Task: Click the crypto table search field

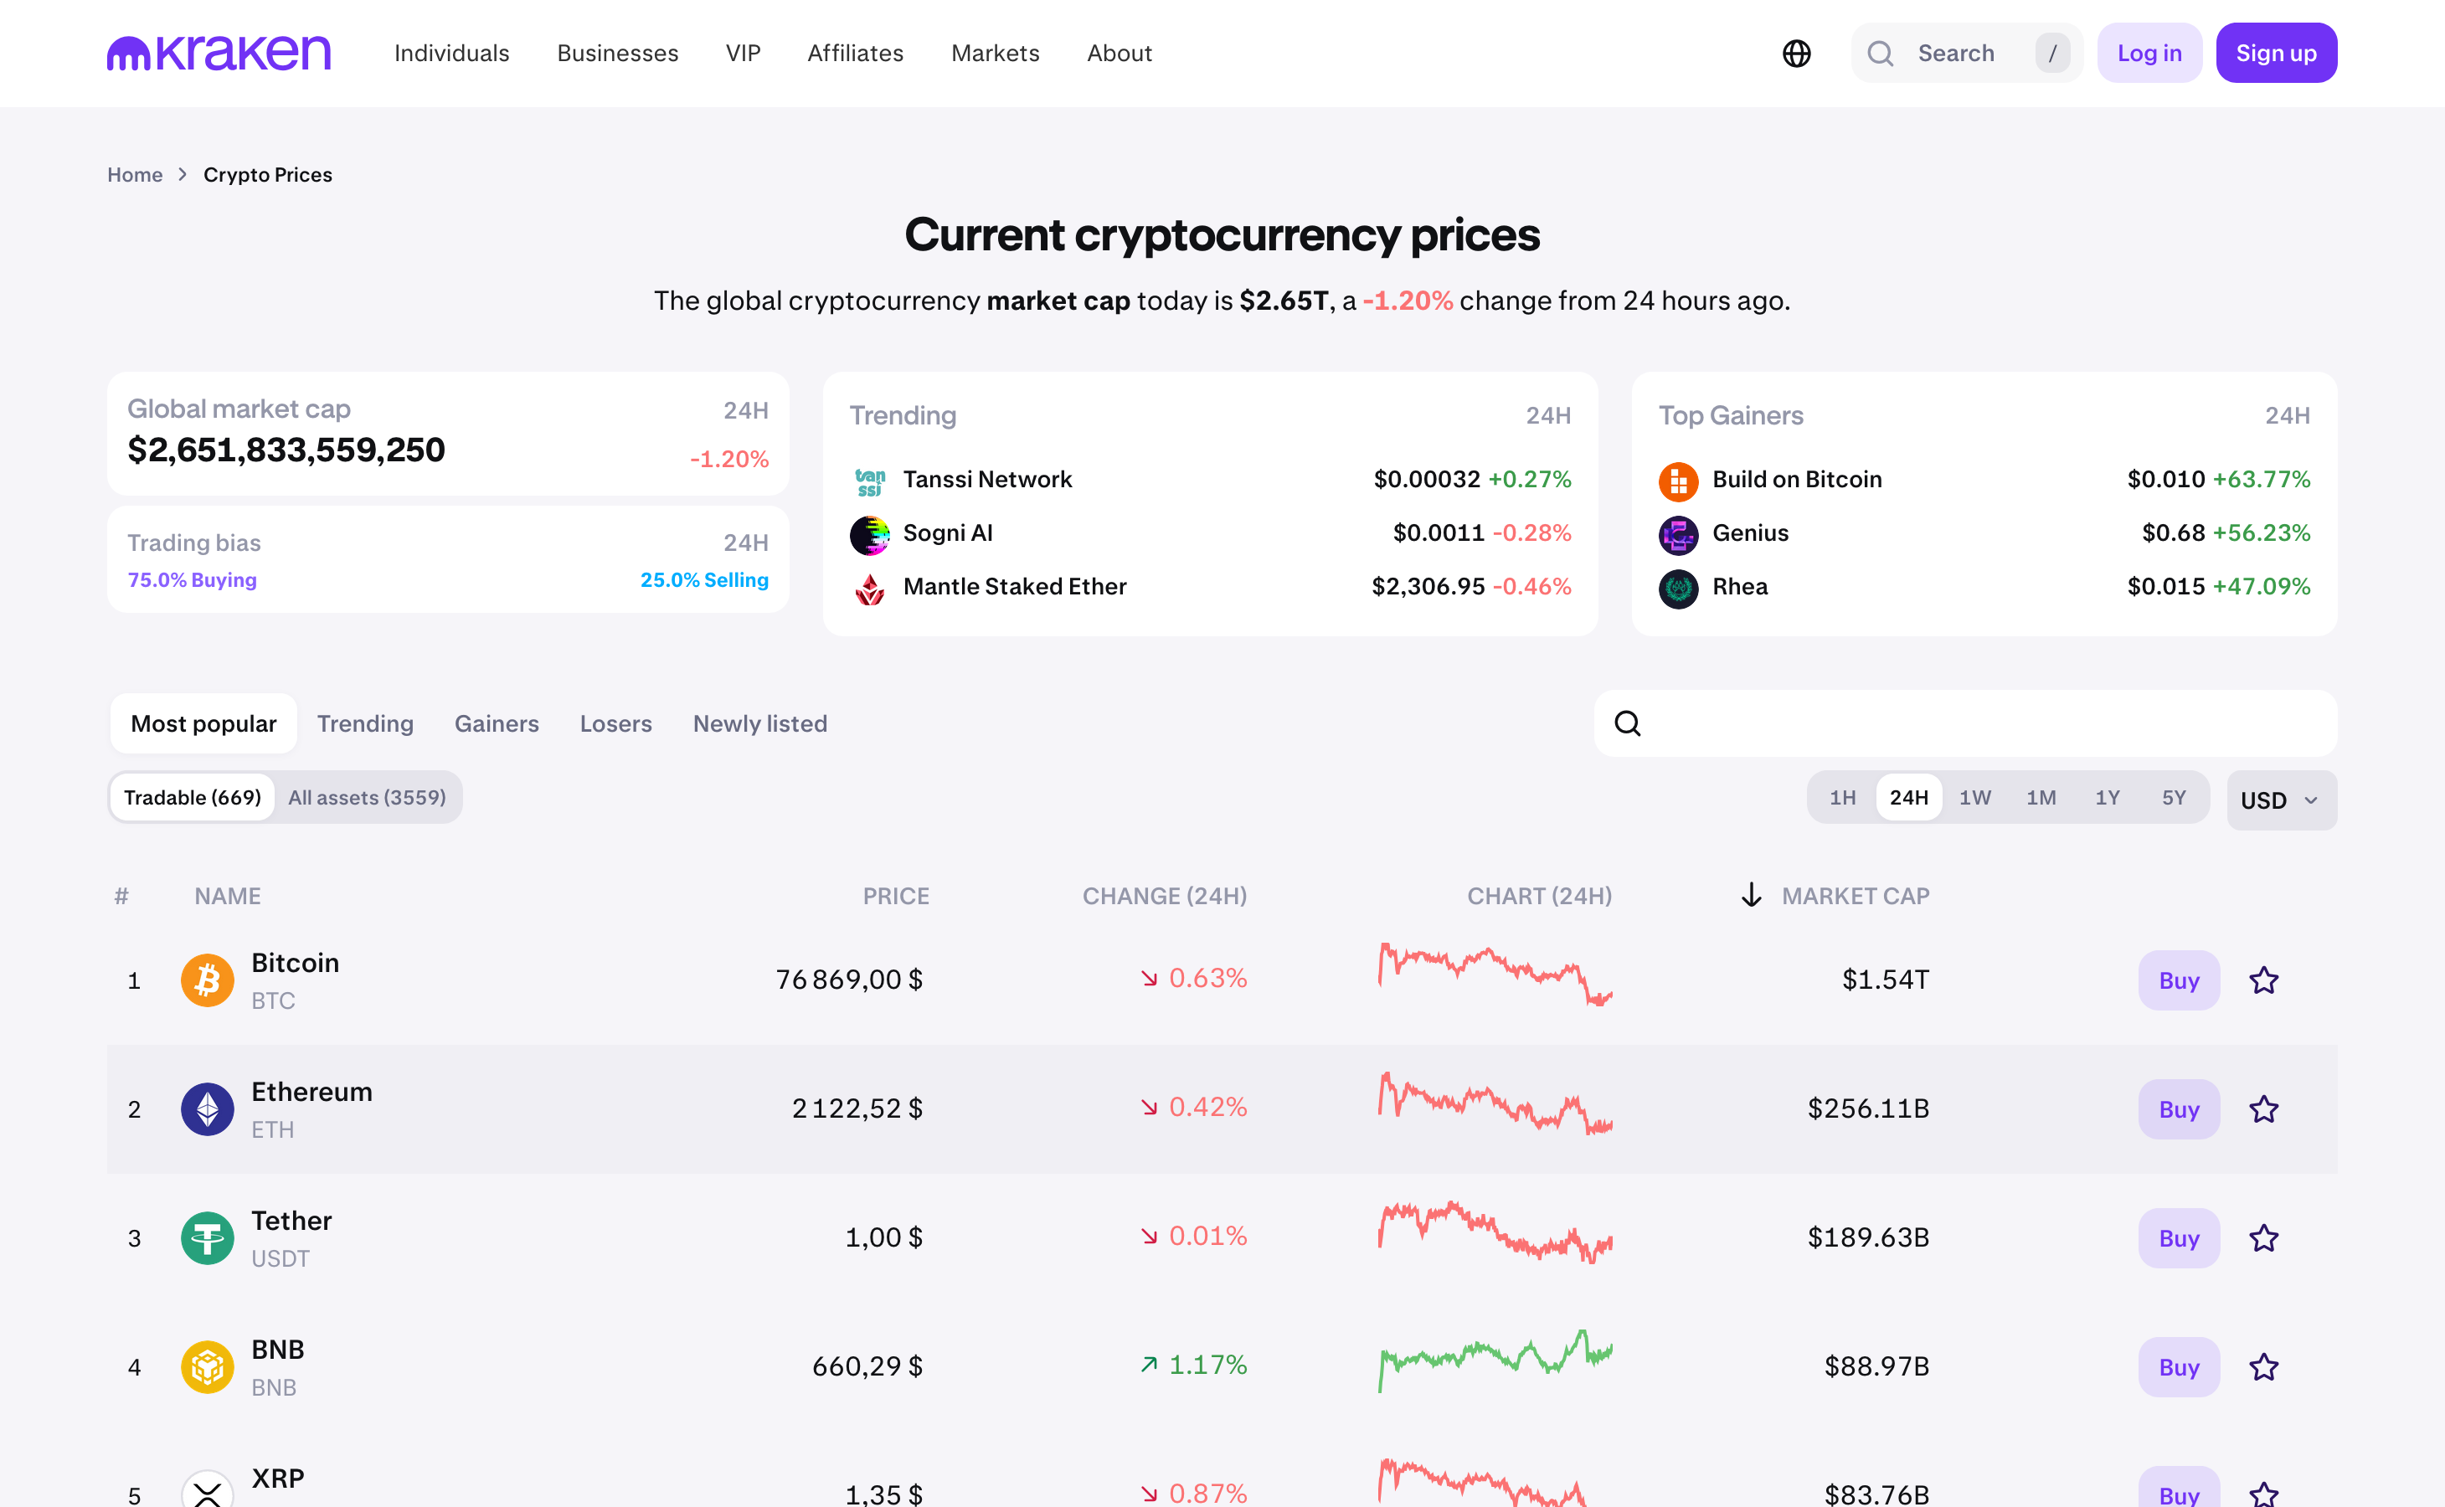Action: (x=1965, y=723)
